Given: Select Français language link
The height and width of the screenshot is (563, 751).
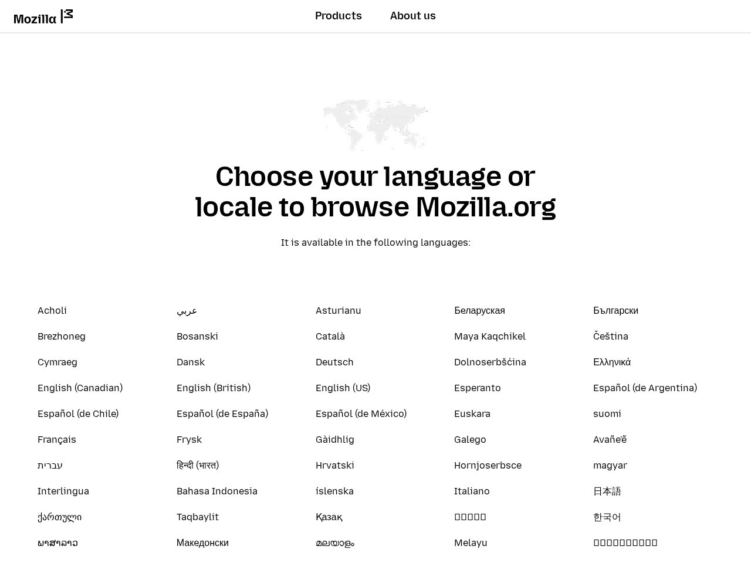Looking at the screenshot, I should coord(57,439).
